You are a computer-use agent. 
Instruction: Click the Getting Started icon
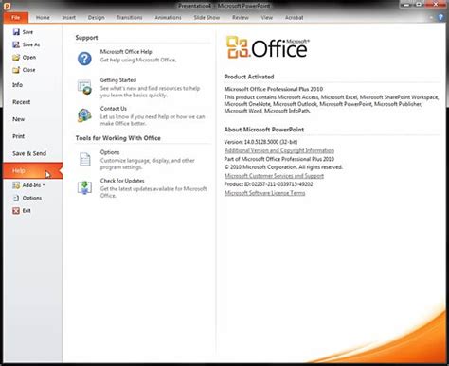(x=84, y=87)
